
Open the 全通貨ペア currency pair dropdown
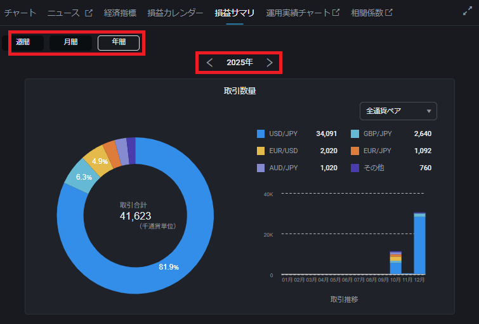pyautogui.click(x=398, y=111)
